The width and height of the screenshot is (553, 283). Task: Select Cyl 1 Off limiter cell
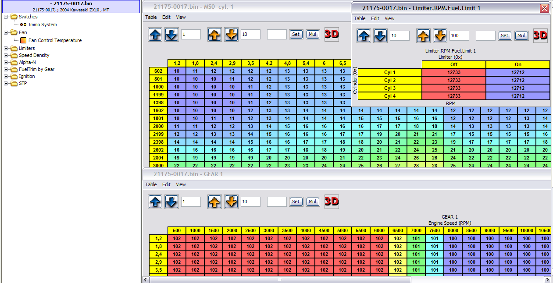click(x=453, y=73)
